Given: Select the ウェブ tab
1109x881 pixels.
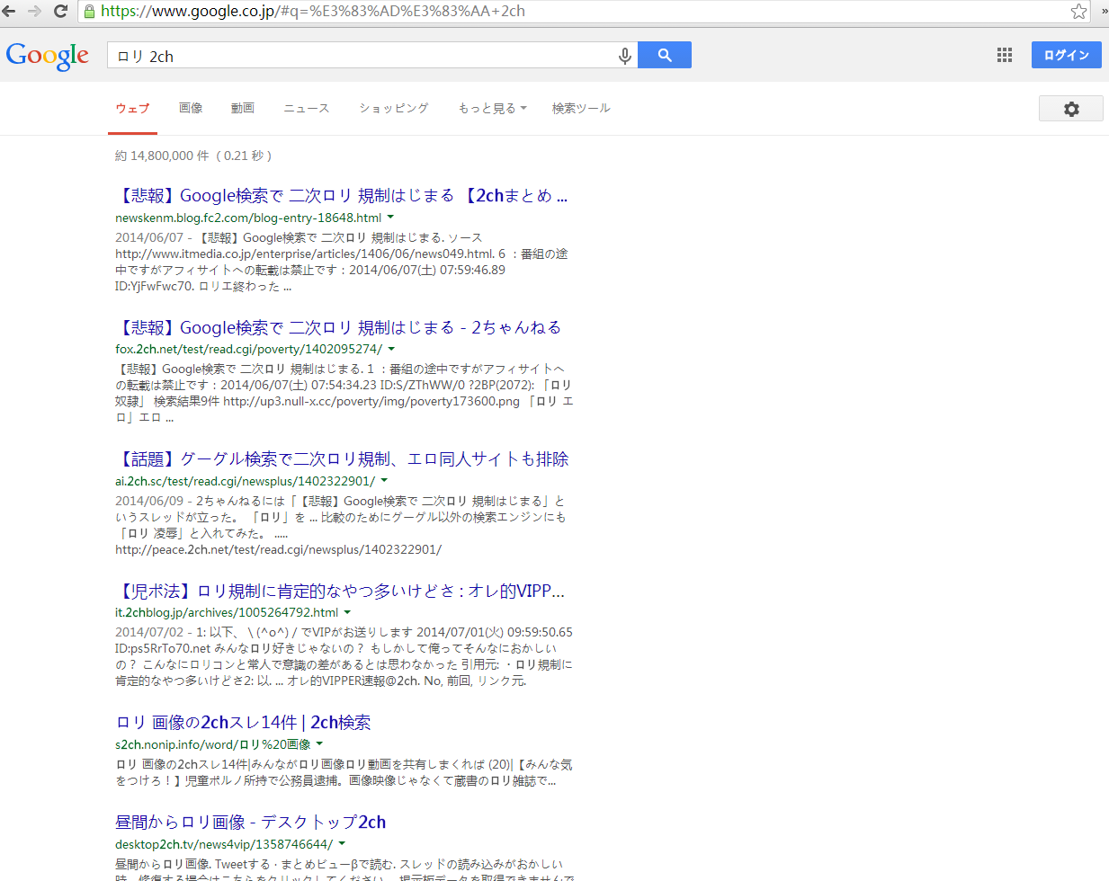Looking at the screenshot, I should point(132,108).
